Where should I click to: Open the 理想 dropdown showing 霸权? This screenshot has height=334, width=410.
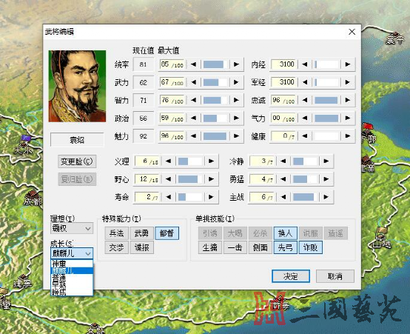click(71, 229)
